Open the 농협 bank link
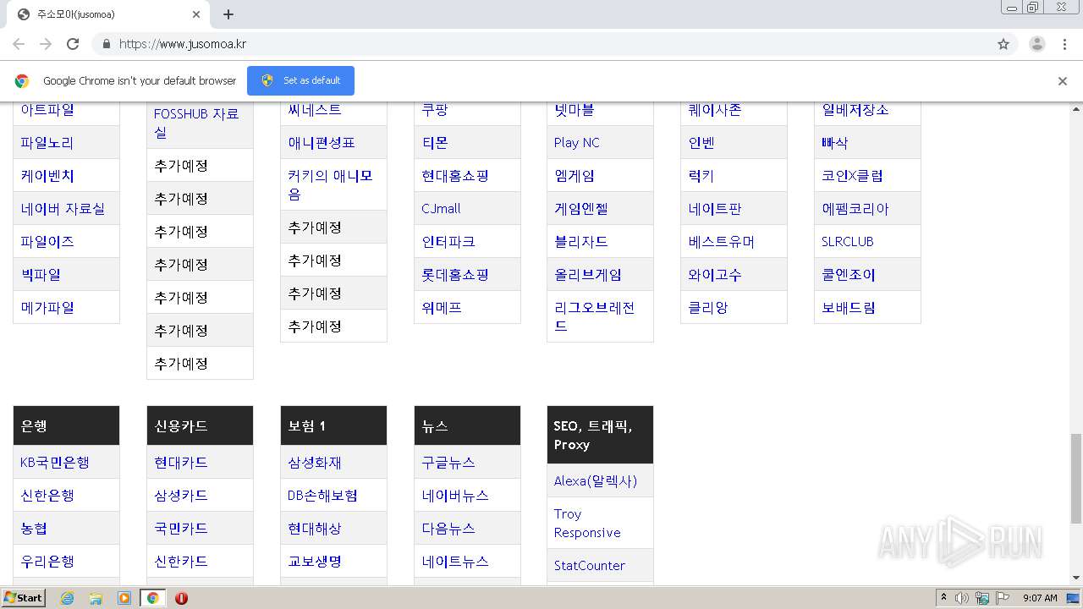This screenshot has height=609, width=1083. click(x=34, y=529)
